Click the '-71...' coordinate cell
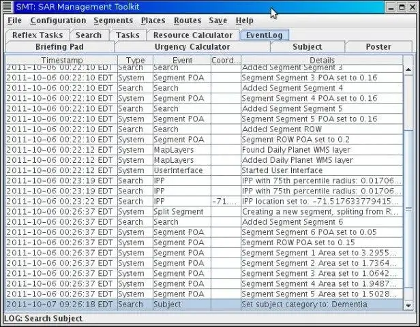 click(226, 201)
